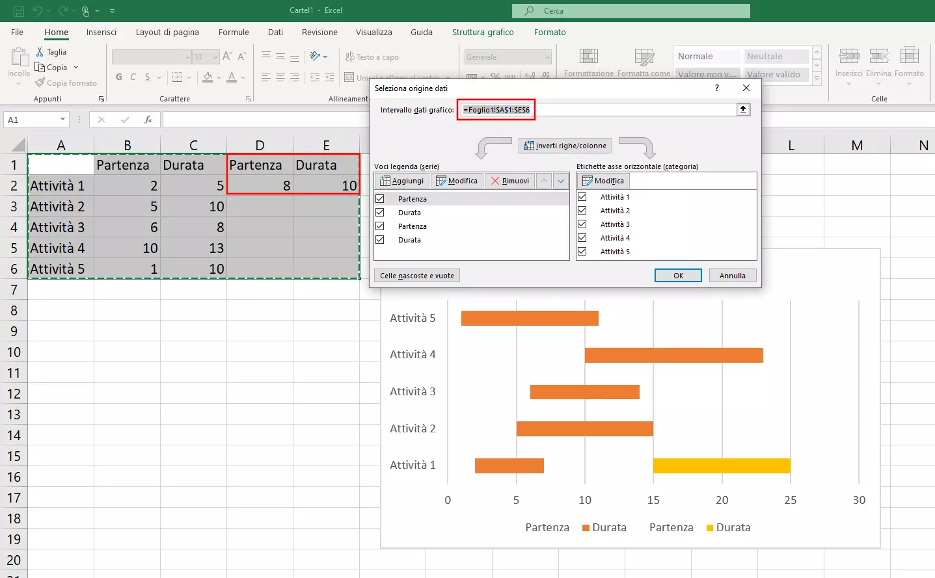The image size is (935, 578).
Task: Click the Taglia scissors icon
Action: (40, 51)
